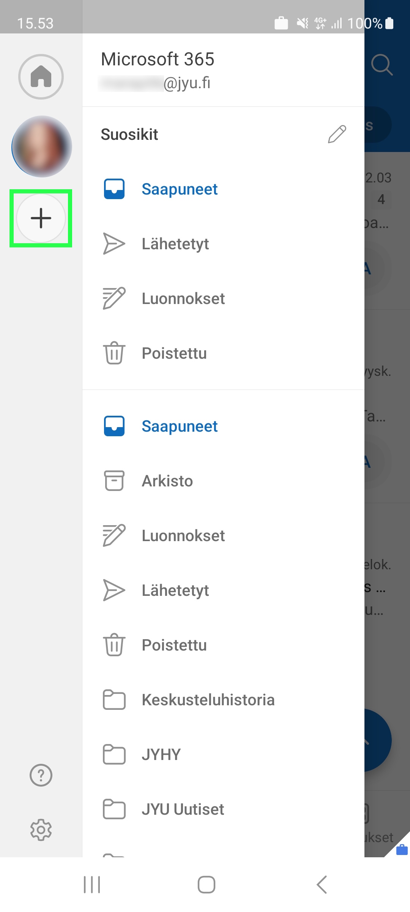Click the edit pencil next to Suosikit
This screenshot has height=912, width=410.
tap(337, 134)
